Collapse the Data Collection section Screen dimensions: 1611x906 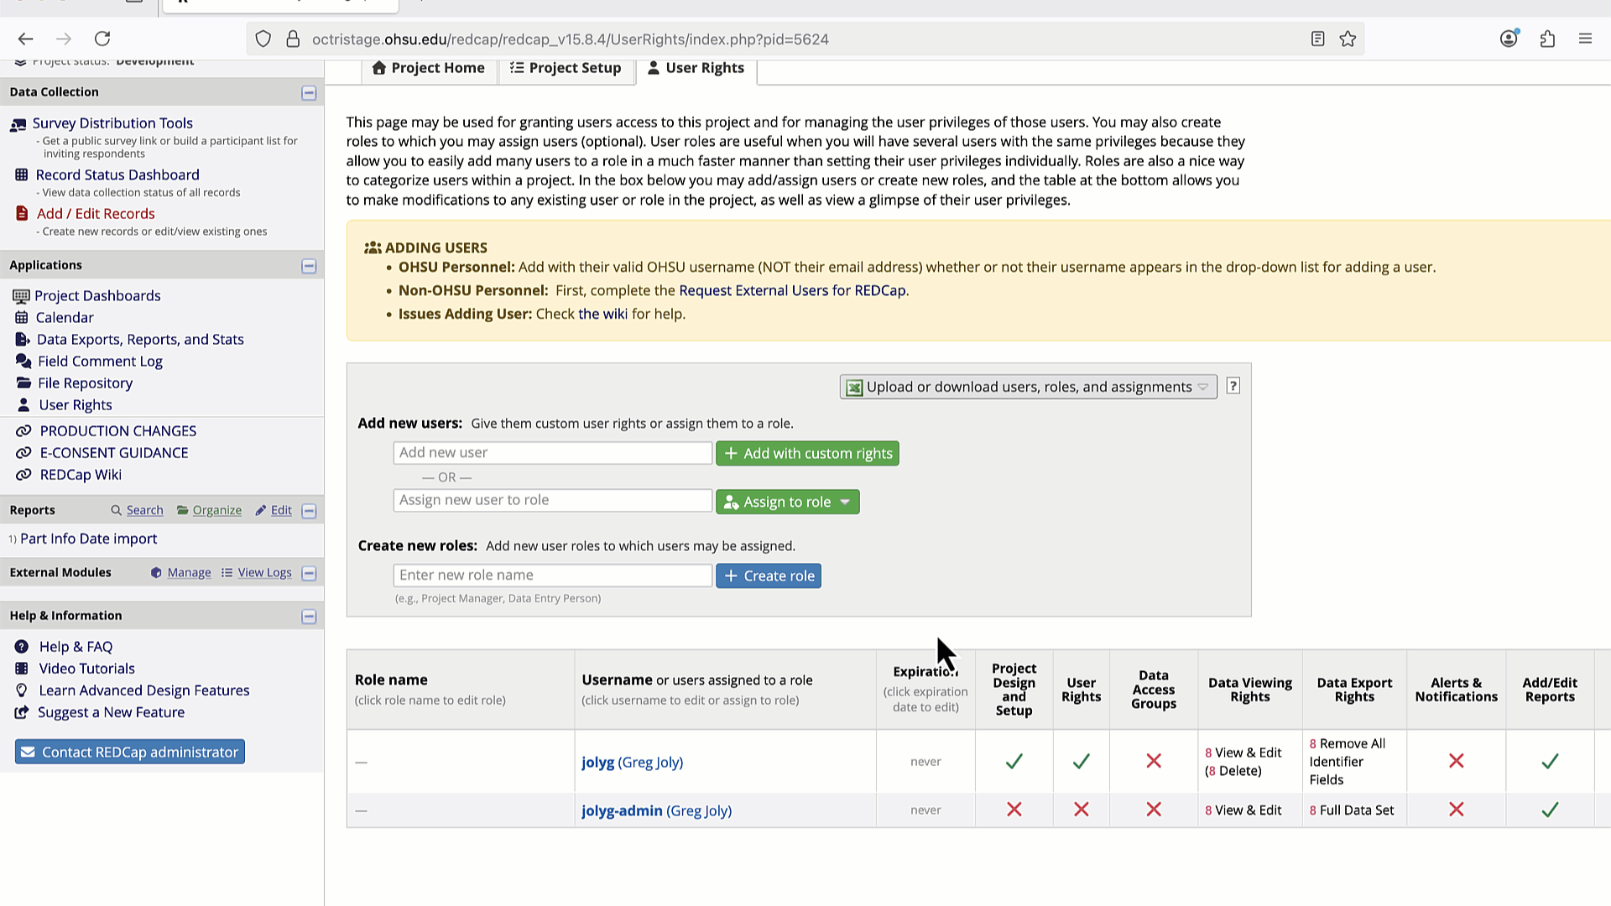(309, 92)
